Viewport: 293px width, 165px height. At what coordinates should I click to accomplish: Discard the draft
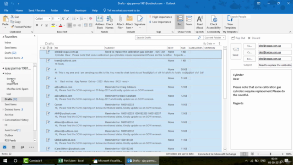point(254,38)
